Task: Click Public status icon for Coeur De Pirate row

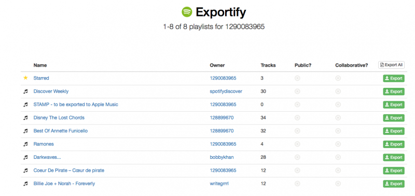Action: [297, 171]
